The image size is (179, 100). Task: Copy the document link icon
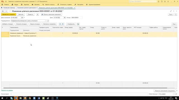pos(171,11)
